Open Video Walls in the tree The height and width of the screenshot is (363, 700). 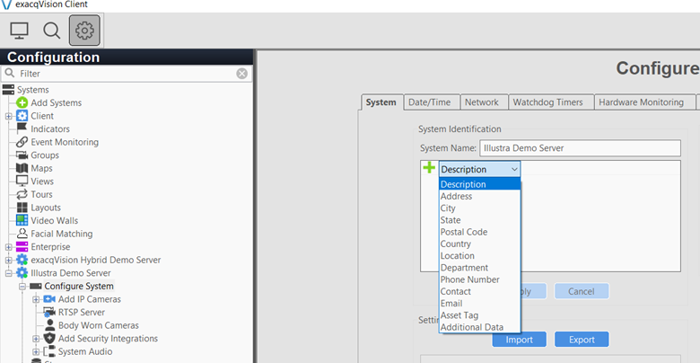(x=55, y=220)
